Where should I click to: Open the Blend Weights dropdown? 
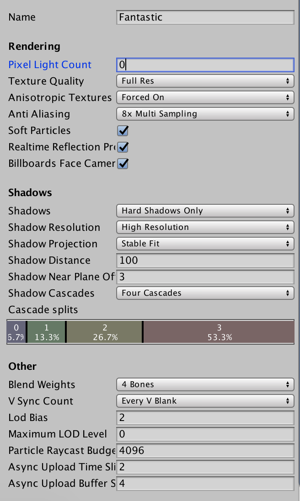(x=204, y=385)
